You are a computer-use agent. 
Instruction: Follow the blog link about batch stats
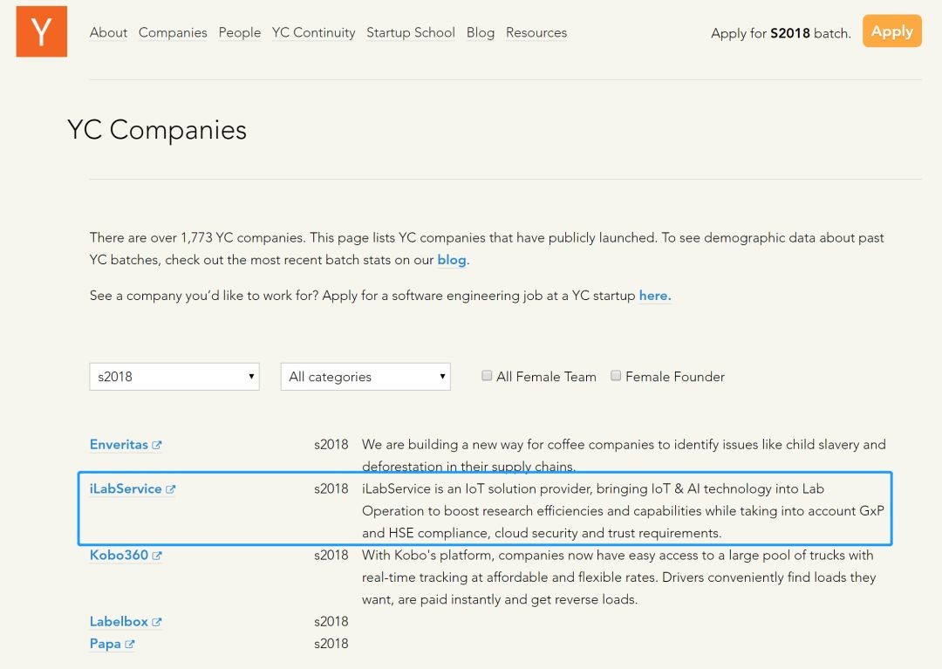pyautogui.click(x=452, y=260)
